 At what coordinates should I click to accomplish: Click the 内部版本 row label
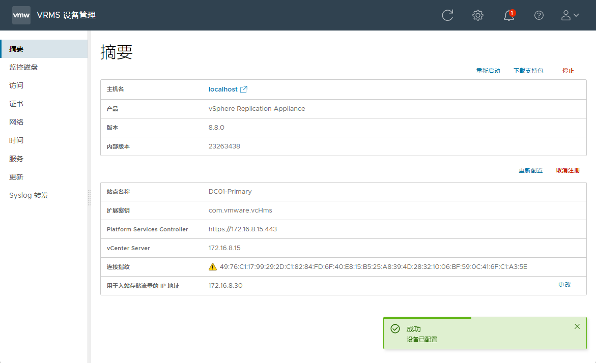tap(118, 146)
